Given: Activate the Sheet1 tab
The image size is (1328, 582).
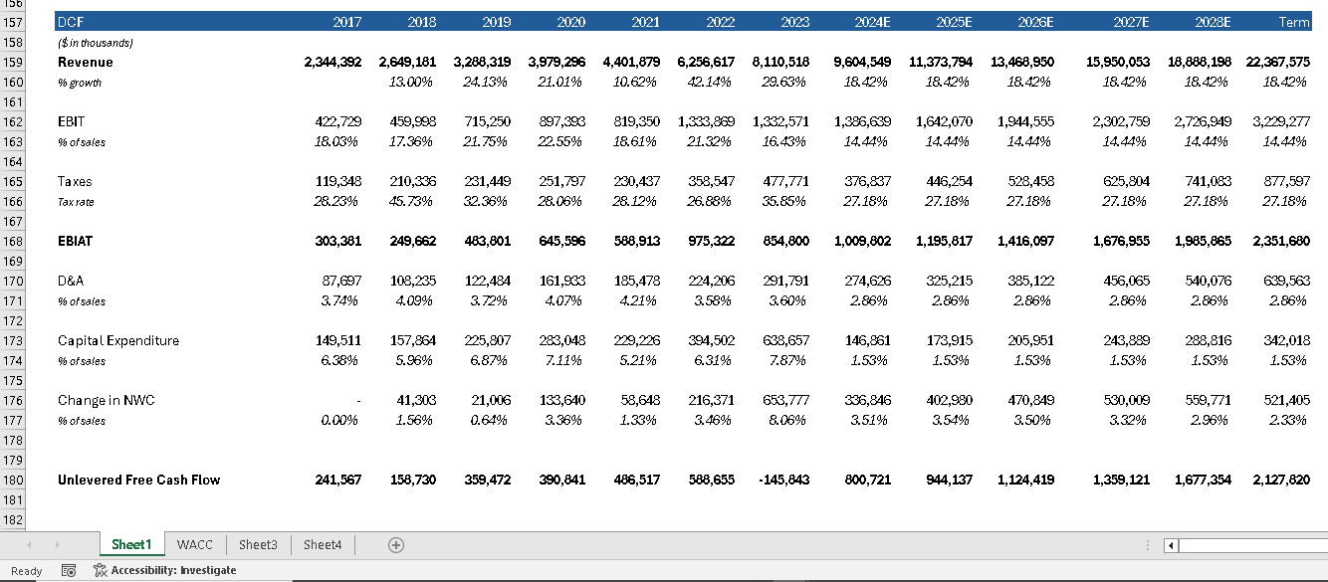Looking at the screenshot, I should click(131, 544).
